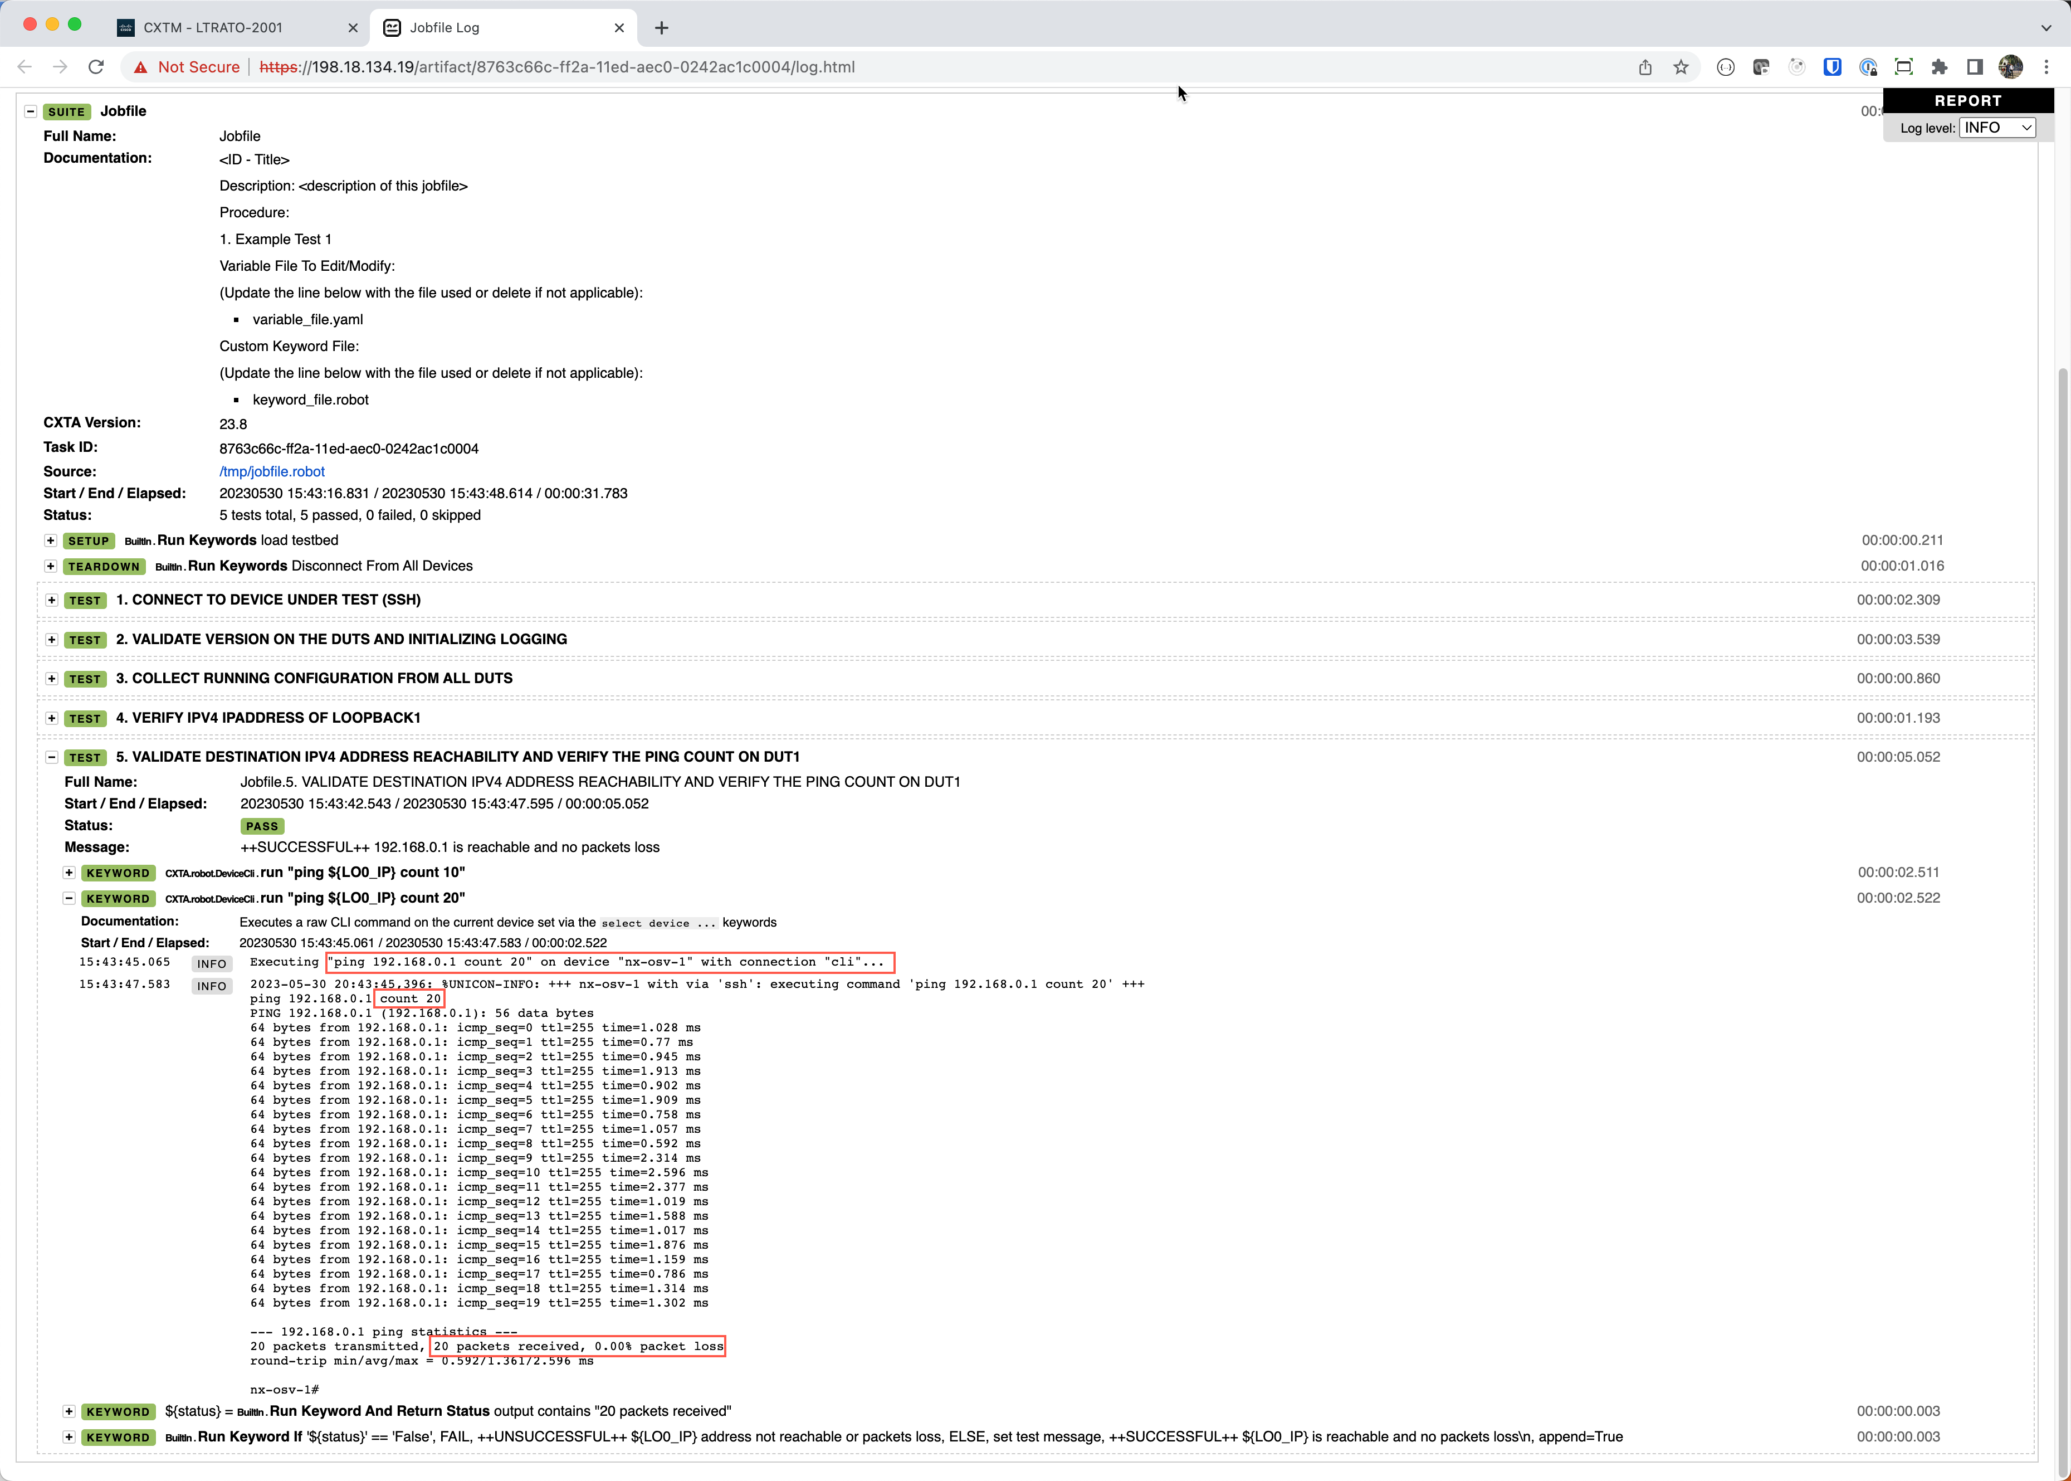
Task: Go back to previous page
Action: (x=25, y=66)
